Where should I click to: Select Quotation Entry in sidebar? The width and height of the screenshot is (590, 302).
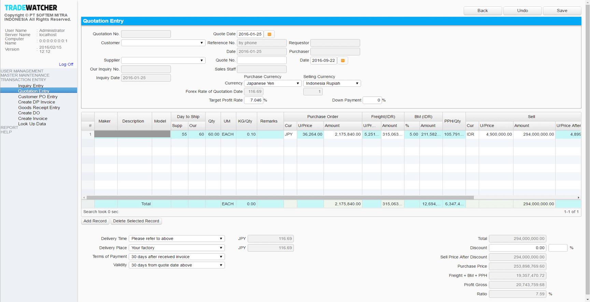click(x=39, y=91)
